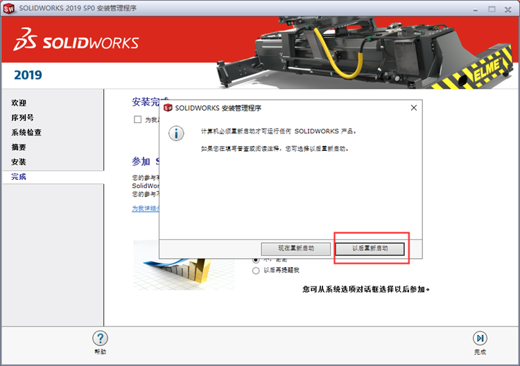The width and height of the screenshot is (520, 366).
Task: Click the SW logo icon in the dialog title
Action: pyautogui.click(x=168, y=108)
